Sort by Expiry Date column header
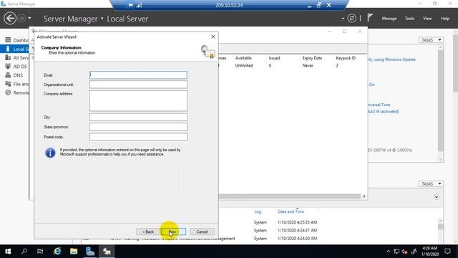Viewport: 458px width, 258px height. (x=312, y=58)
